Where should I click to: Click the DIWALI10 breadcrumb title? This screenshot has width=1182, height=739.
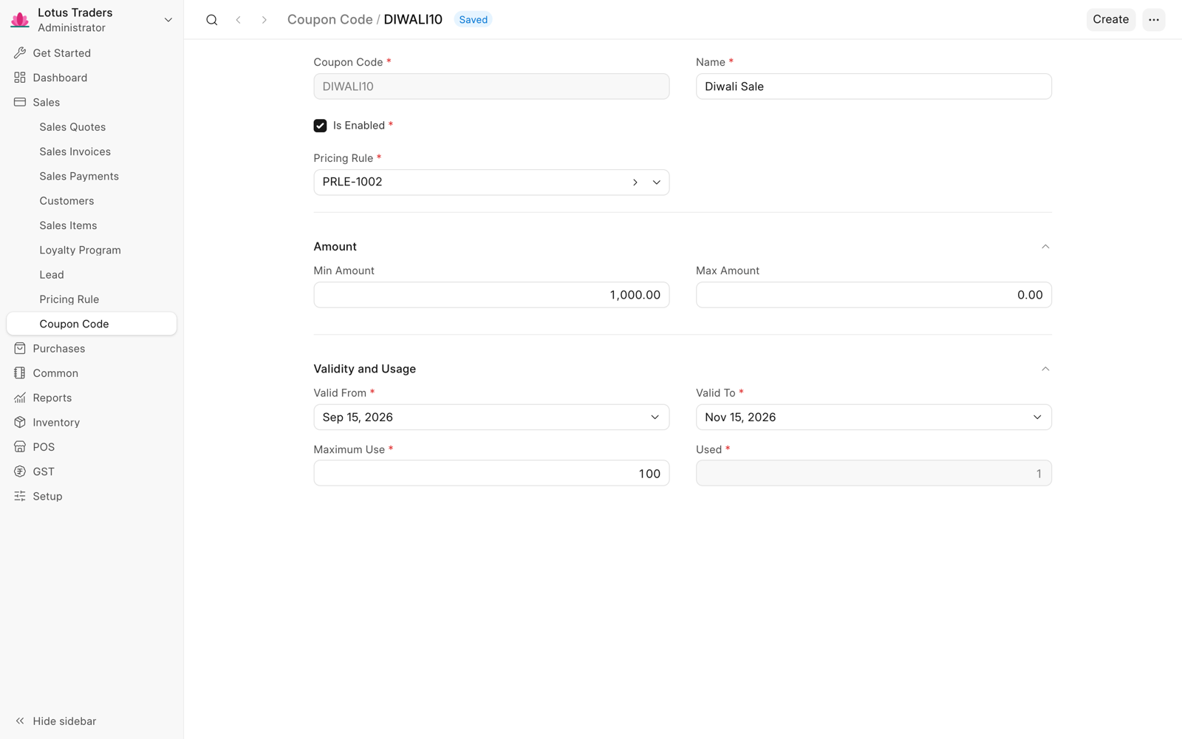413,20
